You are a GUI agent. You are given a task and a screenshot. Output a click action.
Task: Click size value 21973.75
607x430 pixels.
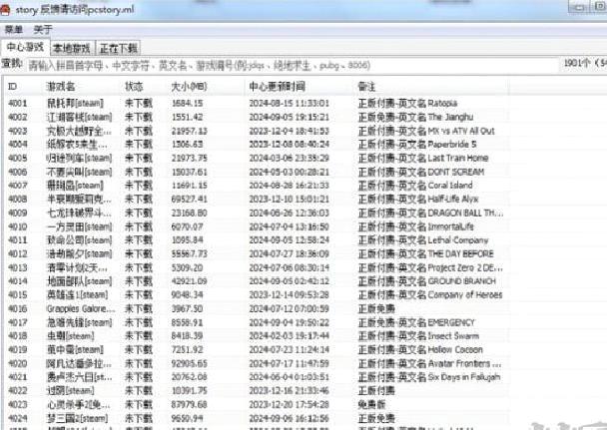tap(189, 159)
